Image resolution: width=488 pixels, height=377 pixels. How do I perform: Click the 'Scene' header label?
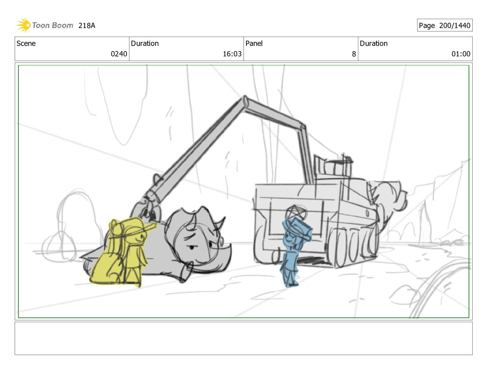coord(26,43)
